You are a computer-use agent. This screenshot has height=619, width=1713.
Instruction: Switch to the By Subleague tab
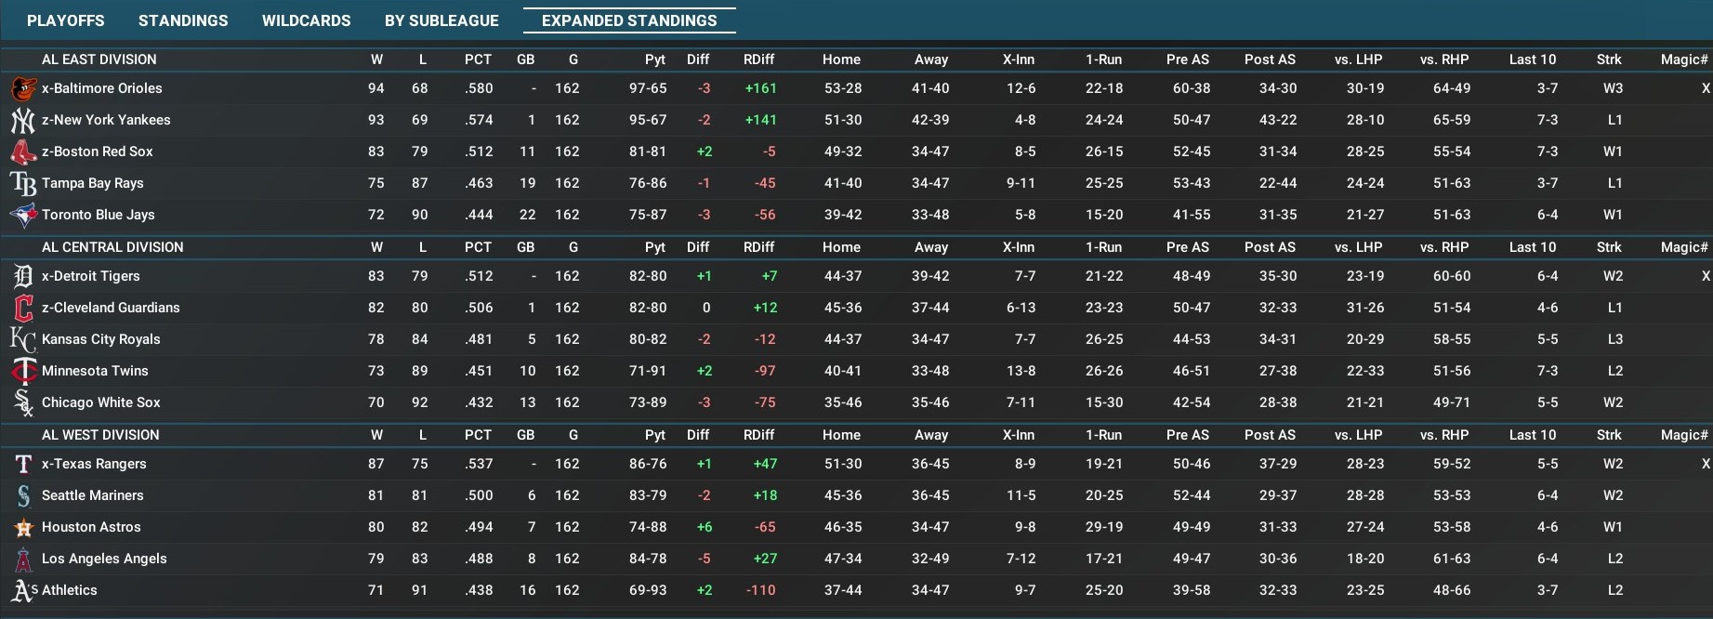click(x=441, y=20)
